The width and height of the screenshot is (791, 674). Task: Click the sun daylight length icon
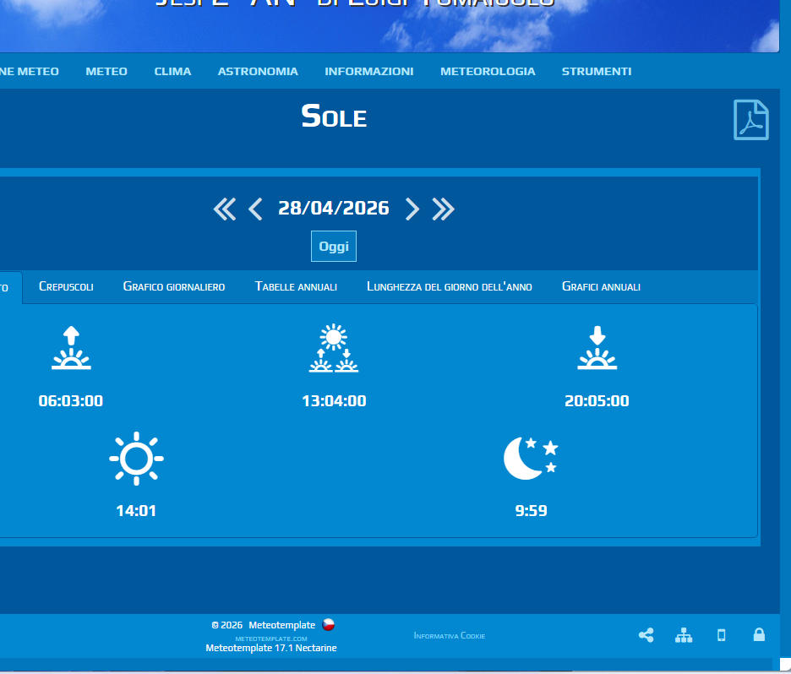point(136,459)
